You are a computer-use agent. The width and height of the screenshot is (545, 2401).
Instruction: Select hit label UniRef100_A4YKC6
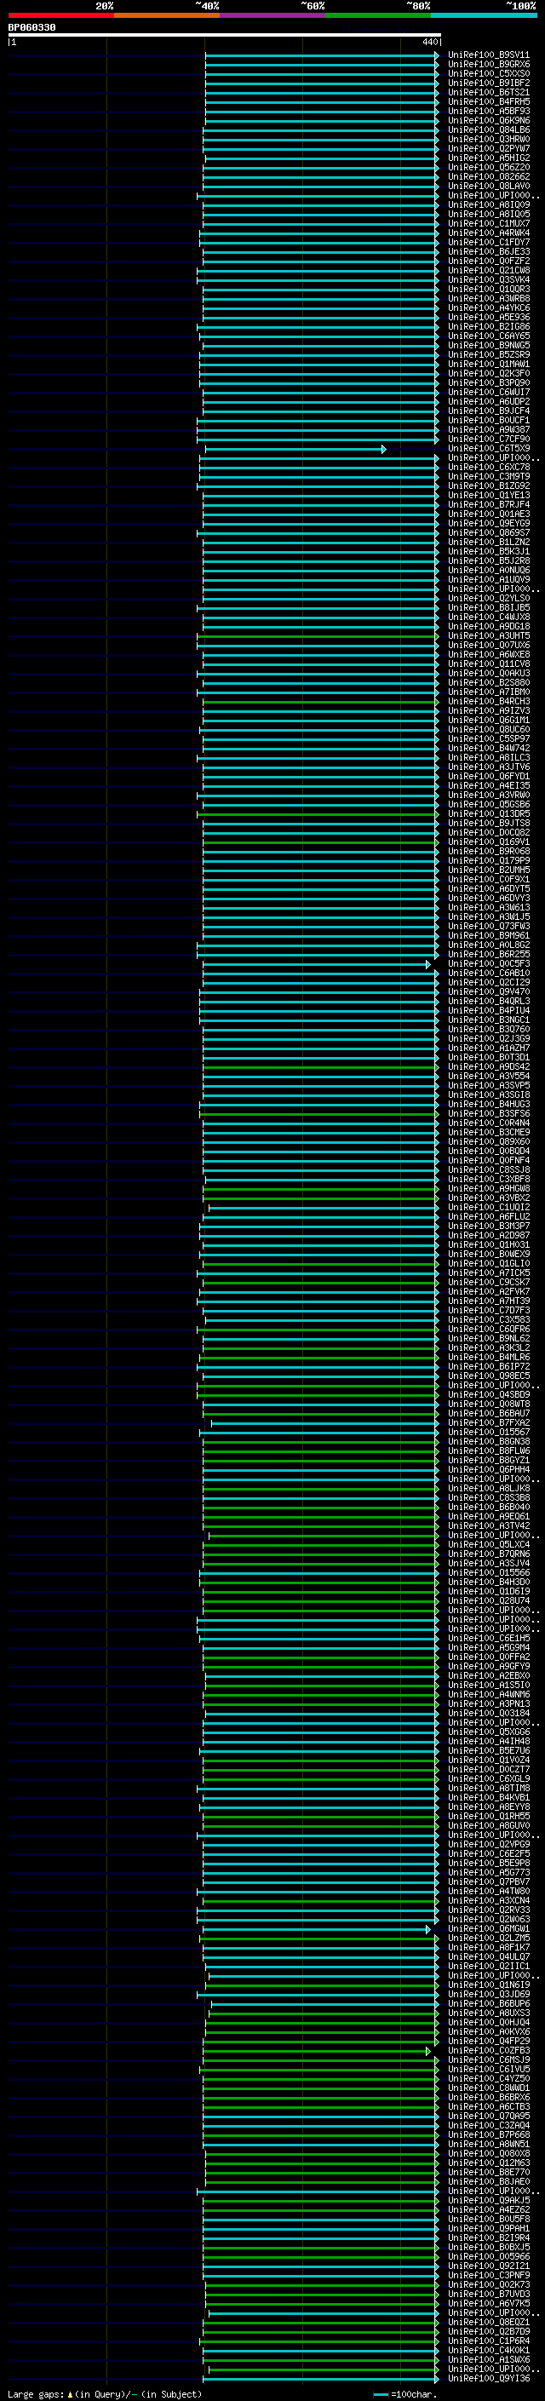pos(489,307)
